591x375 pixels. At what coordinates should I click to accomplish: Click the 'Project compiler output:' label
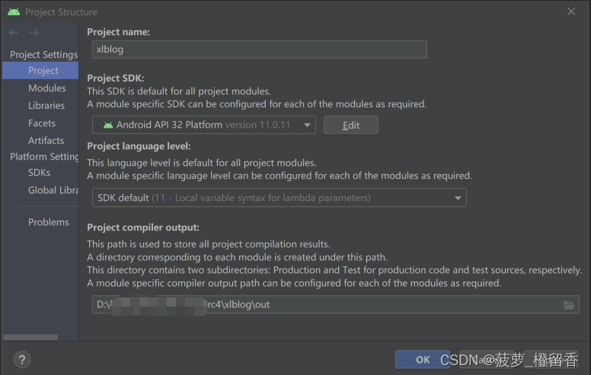pyautogui.click(x=143, y=227)
